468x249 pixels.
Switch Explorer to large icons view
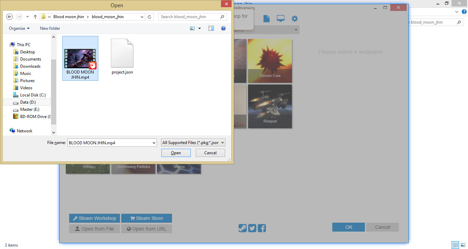click(463, 245)
